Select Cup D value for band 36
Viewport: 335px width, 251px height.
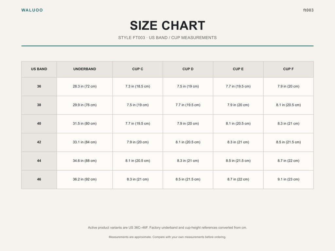pos(188,86)
